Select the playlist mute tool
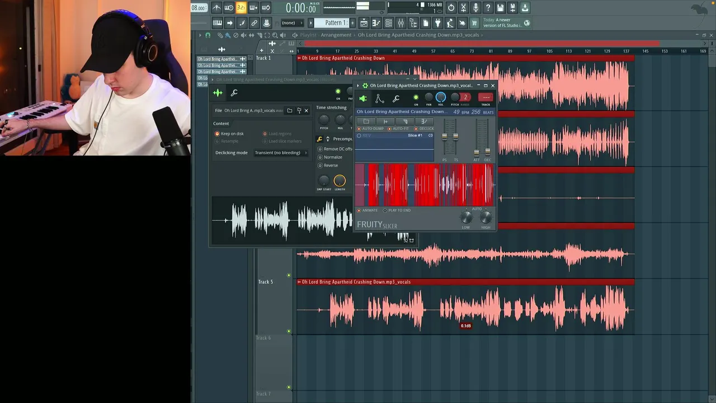Viewport: 716px width, 403px height. [243, 35]
